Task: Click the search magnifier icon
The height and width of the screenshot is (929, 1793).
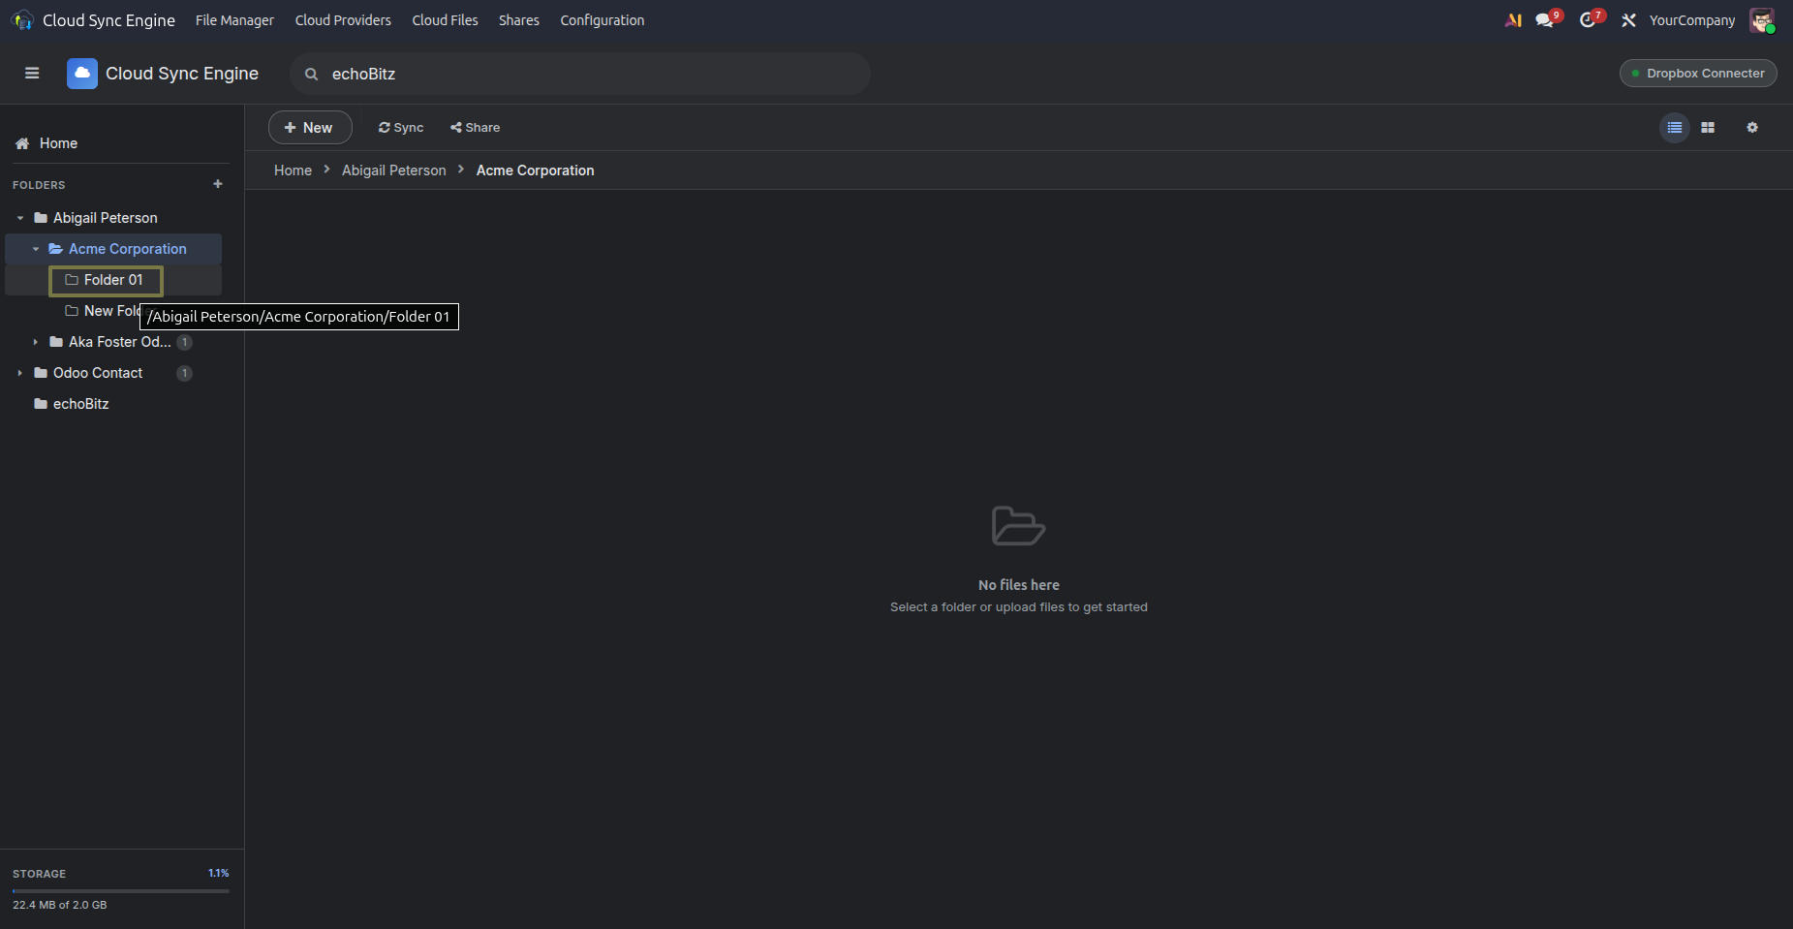Action: 311,75
